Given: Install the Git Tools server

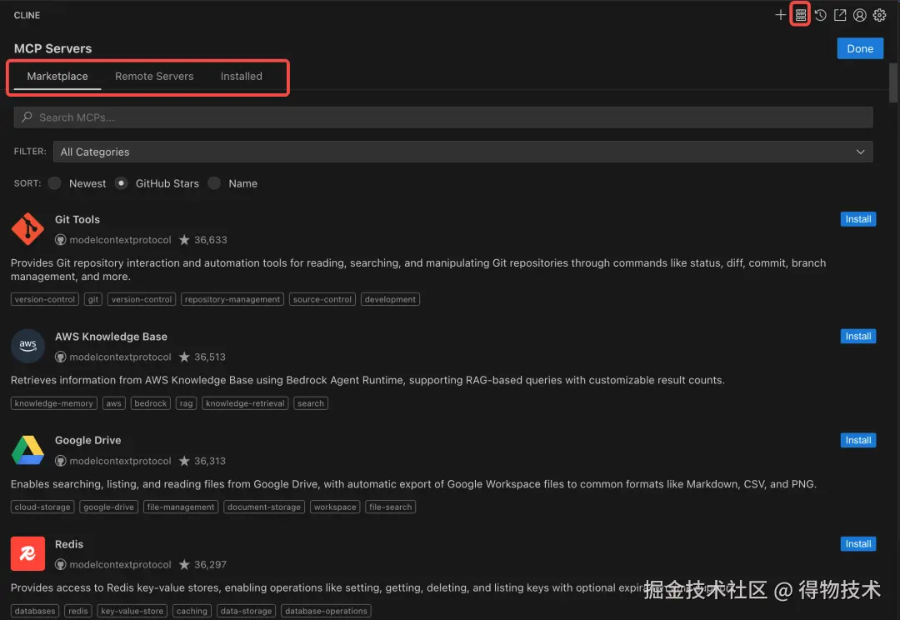Looking at the screenshot, I should (858, 219).
